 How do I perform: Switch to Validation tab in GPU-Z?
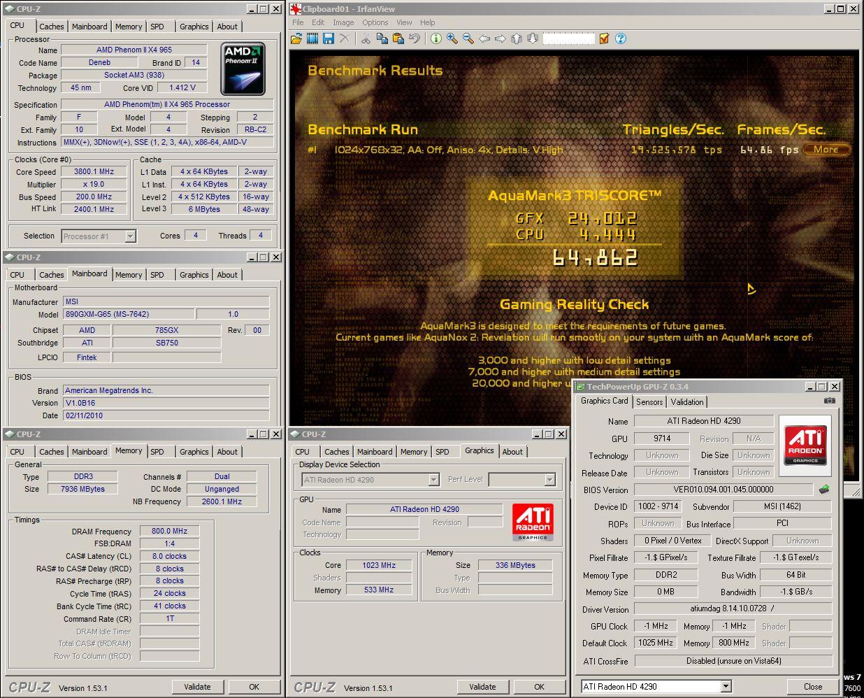pyautogui.click(x=687, y=401)
